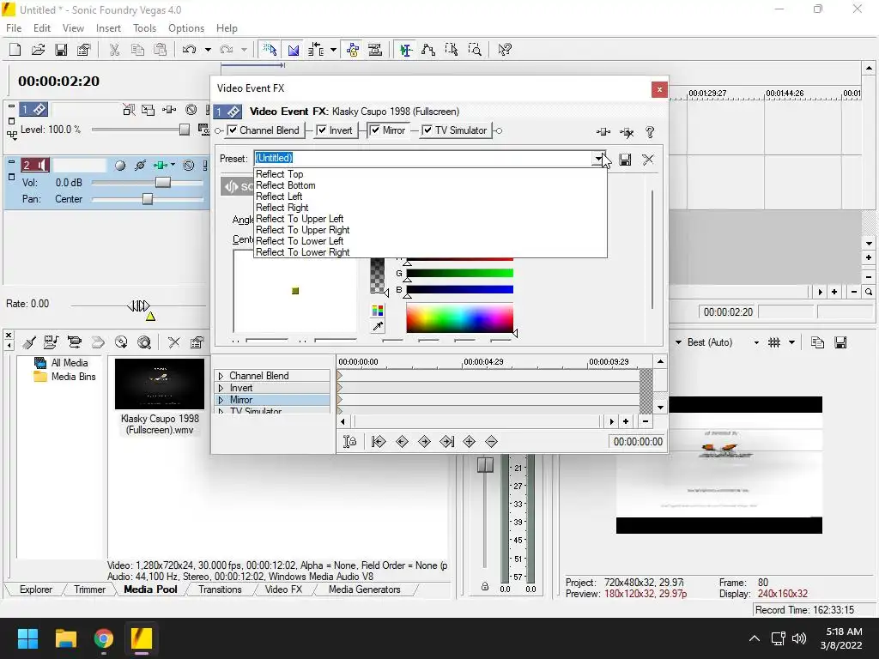Click the Delete Keyframe diamond-minus icon
The width and height of the screenshot is (879, 659).
[x=491, y=442]
